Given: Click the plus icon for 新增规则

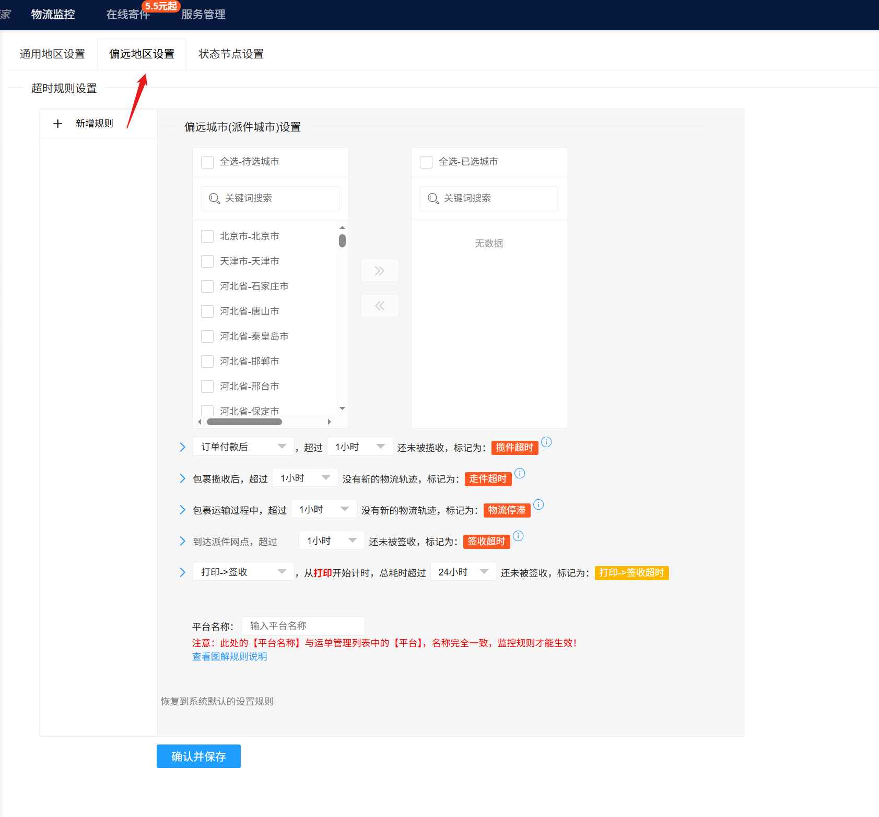Looking at the screenshot, I should point(58,124).
